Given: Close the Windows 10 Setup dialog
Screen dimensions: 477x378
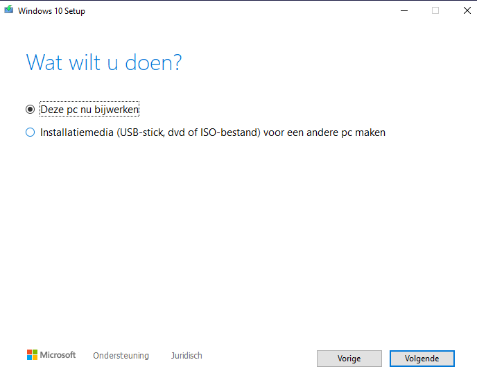Looking at the screenshot, I should tap(467, 10).
